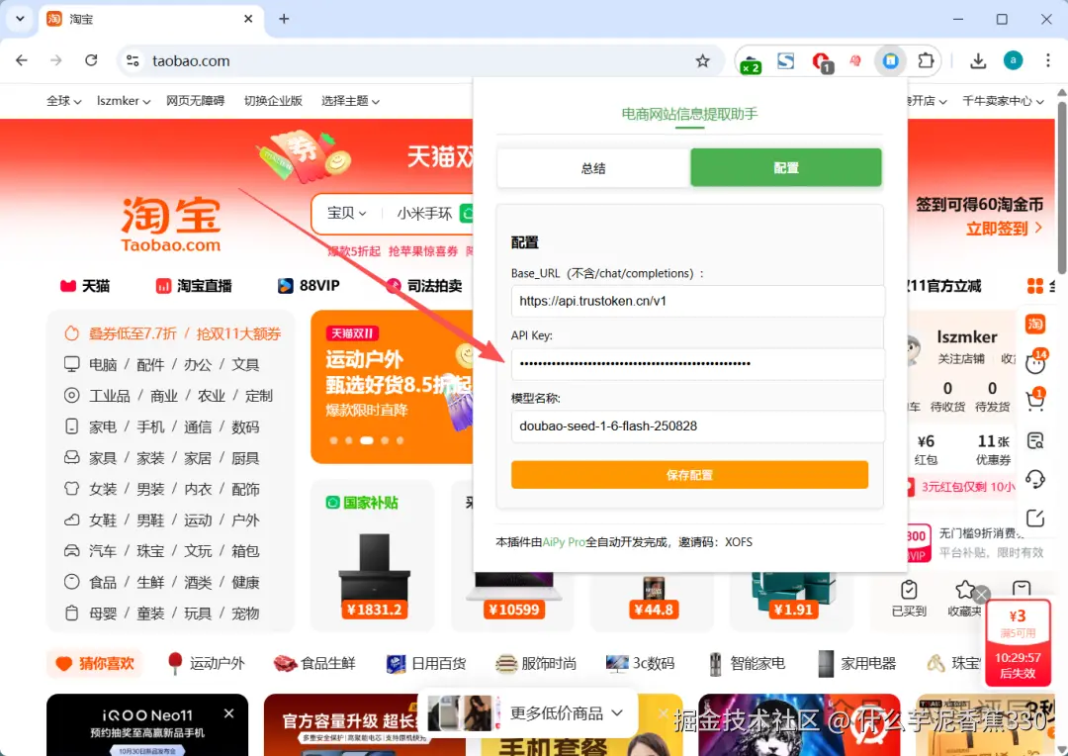Image resolution: width=1068 pixels, height=756 pixels.
Task: Expand the 宝贝 search category dropdown
Action: [x=348, y=213]
